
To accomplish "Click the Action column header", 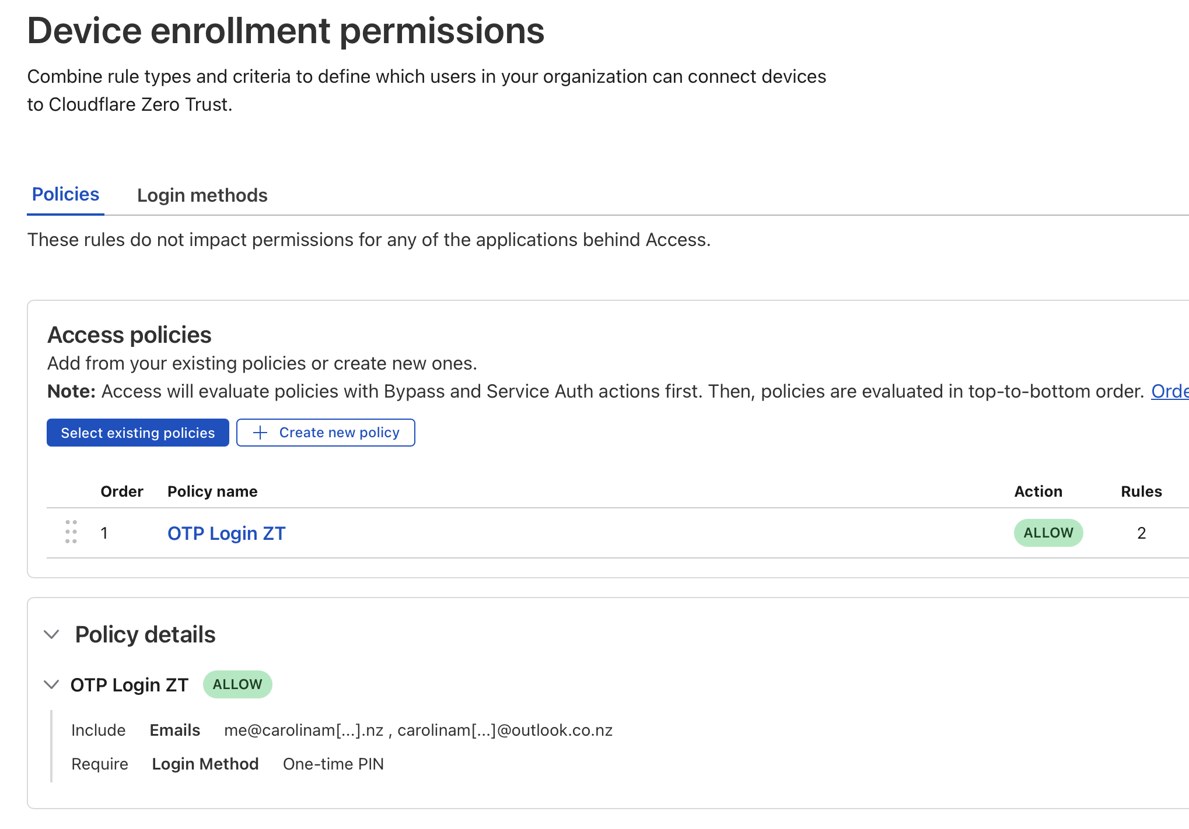I will pyautogui.click(x=1038, y=491).
